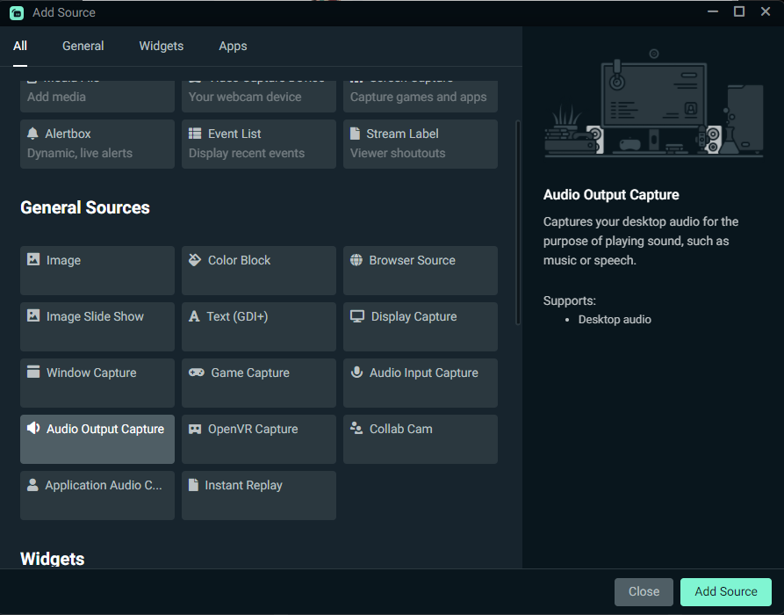Click the source list vertical scrollbar
The width and height of the screenshot is (784, 615).
point(518,222)
